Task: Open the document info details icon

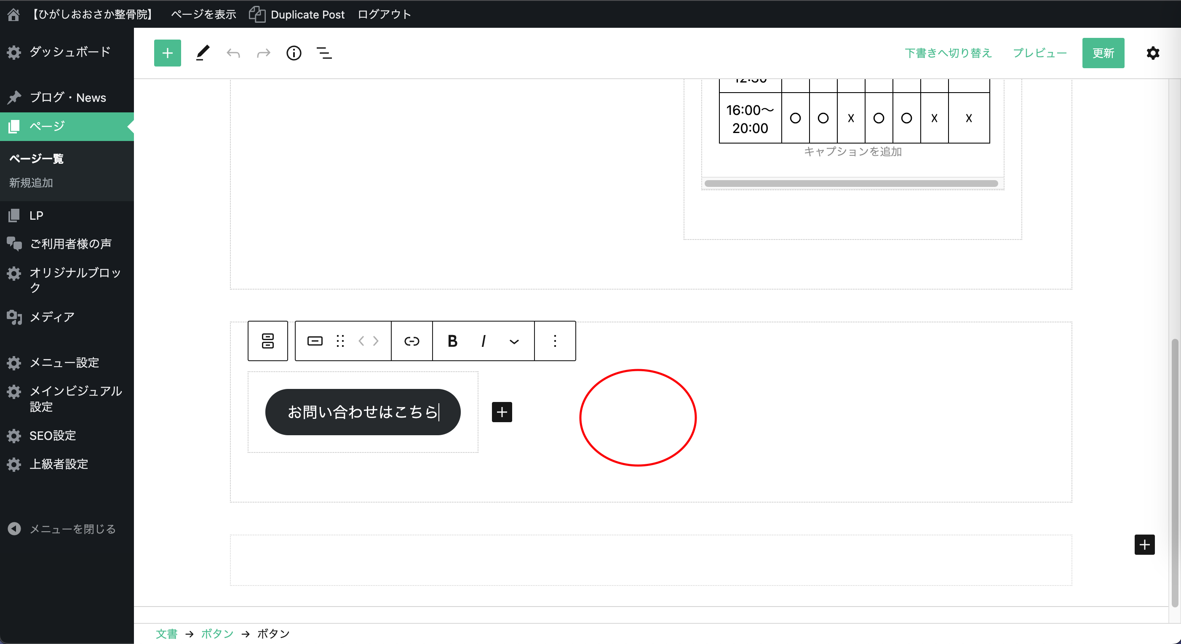Action: (294, 53)
